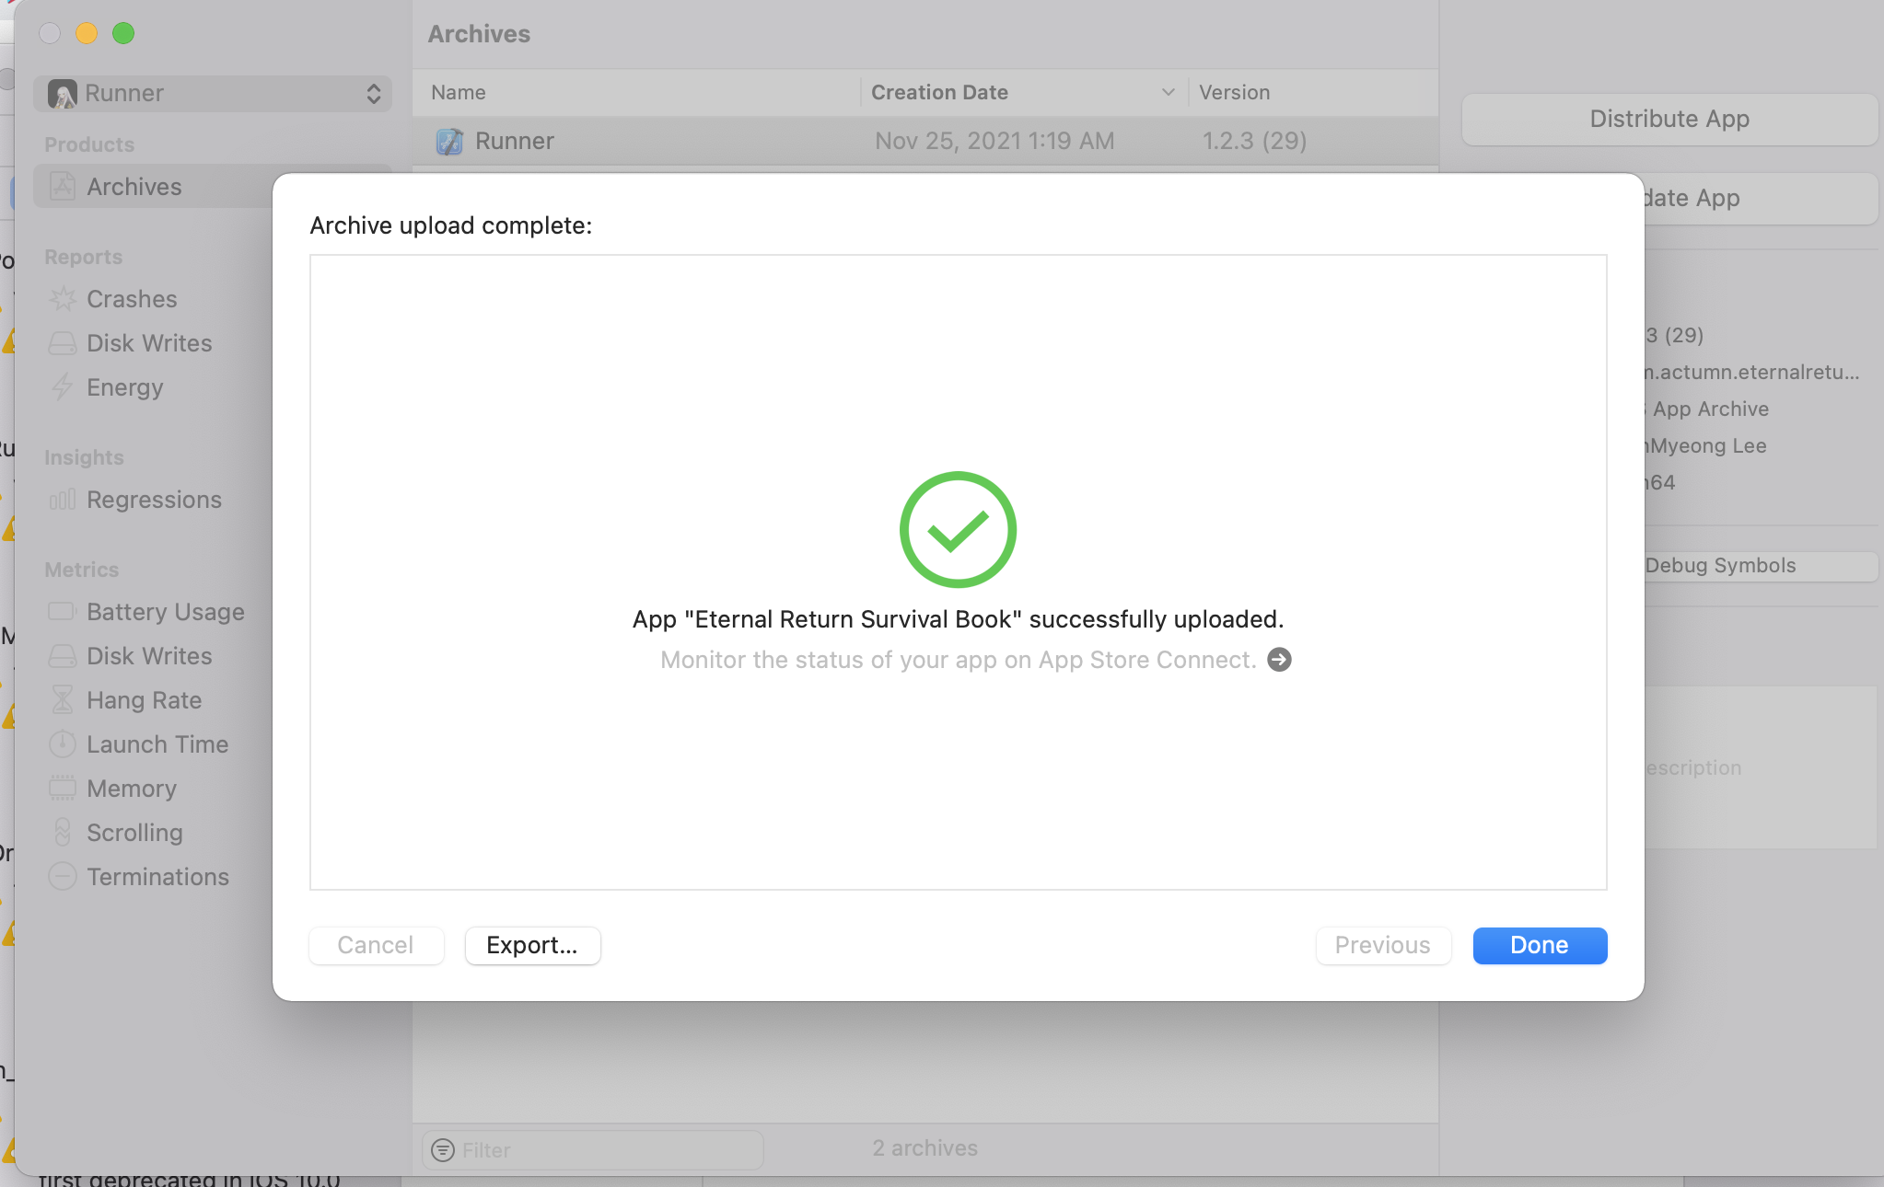Screen dimensions: 1884x1187
Task: Click into the Filter text field
Action: (x=608, y=1150)
